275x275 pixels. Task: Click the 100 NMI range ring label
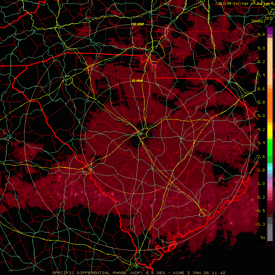(137, 24)
